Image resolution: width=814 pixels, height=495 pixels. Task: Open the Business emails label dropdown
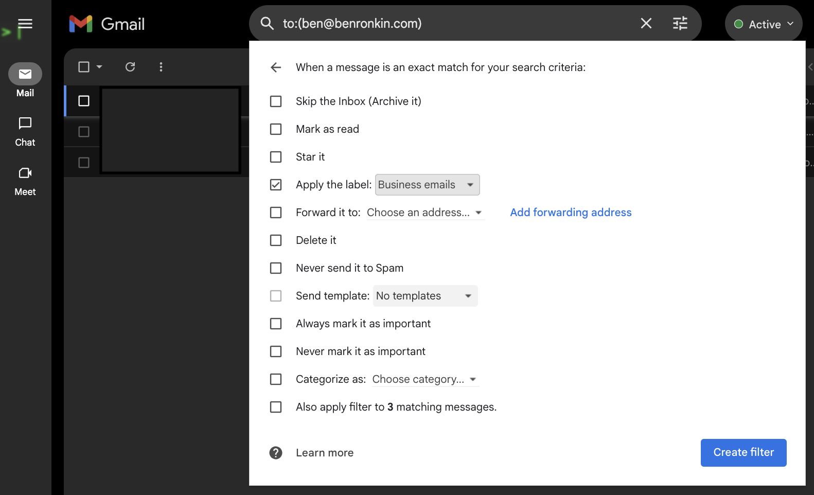tap(428, 185)
